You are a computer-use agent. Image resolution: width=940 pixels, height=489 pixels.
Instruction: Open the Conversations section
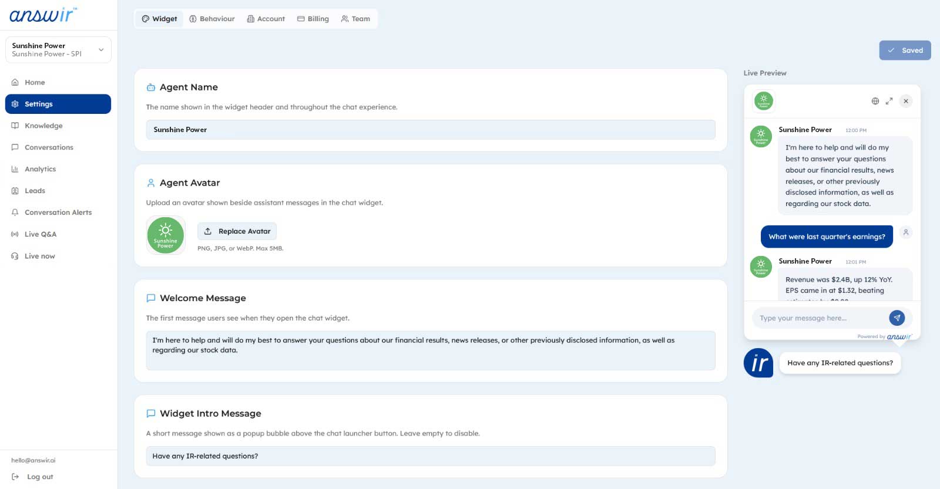58,147
